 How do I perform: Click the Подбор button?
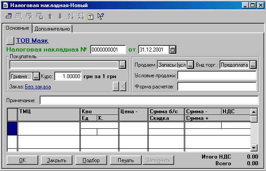click(x=91, y=160)
